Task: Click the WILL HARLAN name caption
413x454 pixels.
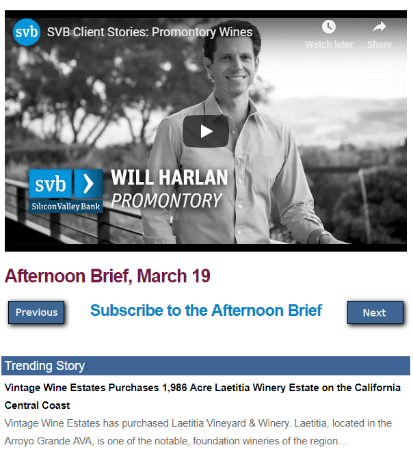Action: (x=169, y=178)
